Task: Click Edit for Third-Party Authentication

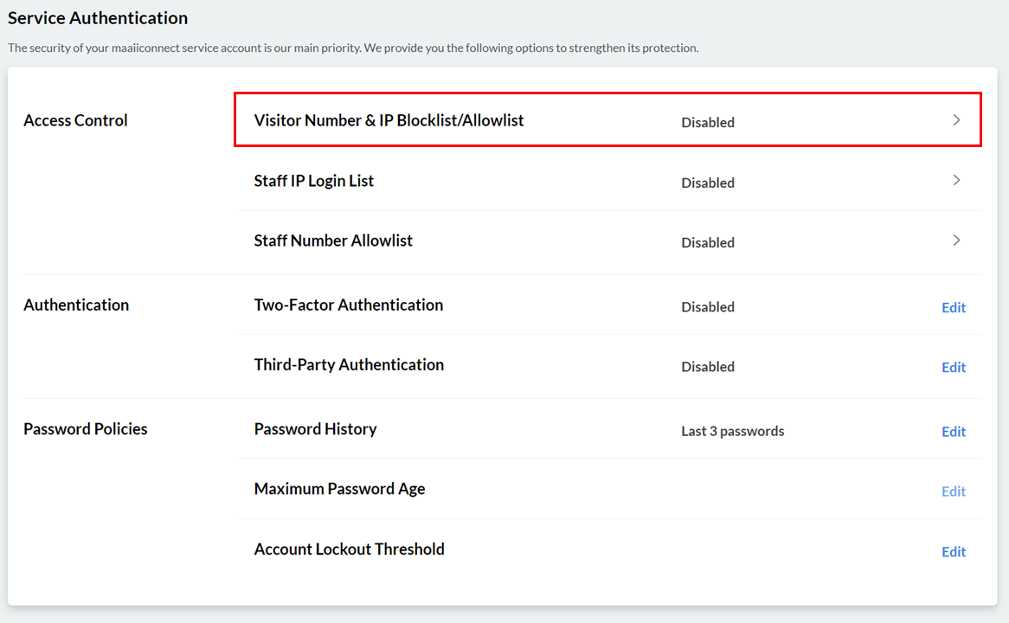Action: (x=954, y=367)
